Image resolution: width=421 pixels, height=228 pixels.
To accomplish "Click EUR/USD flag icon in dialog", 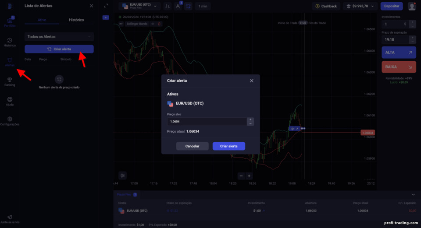I will point(170,104).
